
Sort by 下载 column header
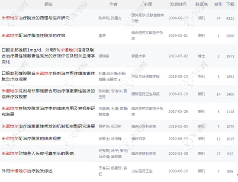click(230, 4)
